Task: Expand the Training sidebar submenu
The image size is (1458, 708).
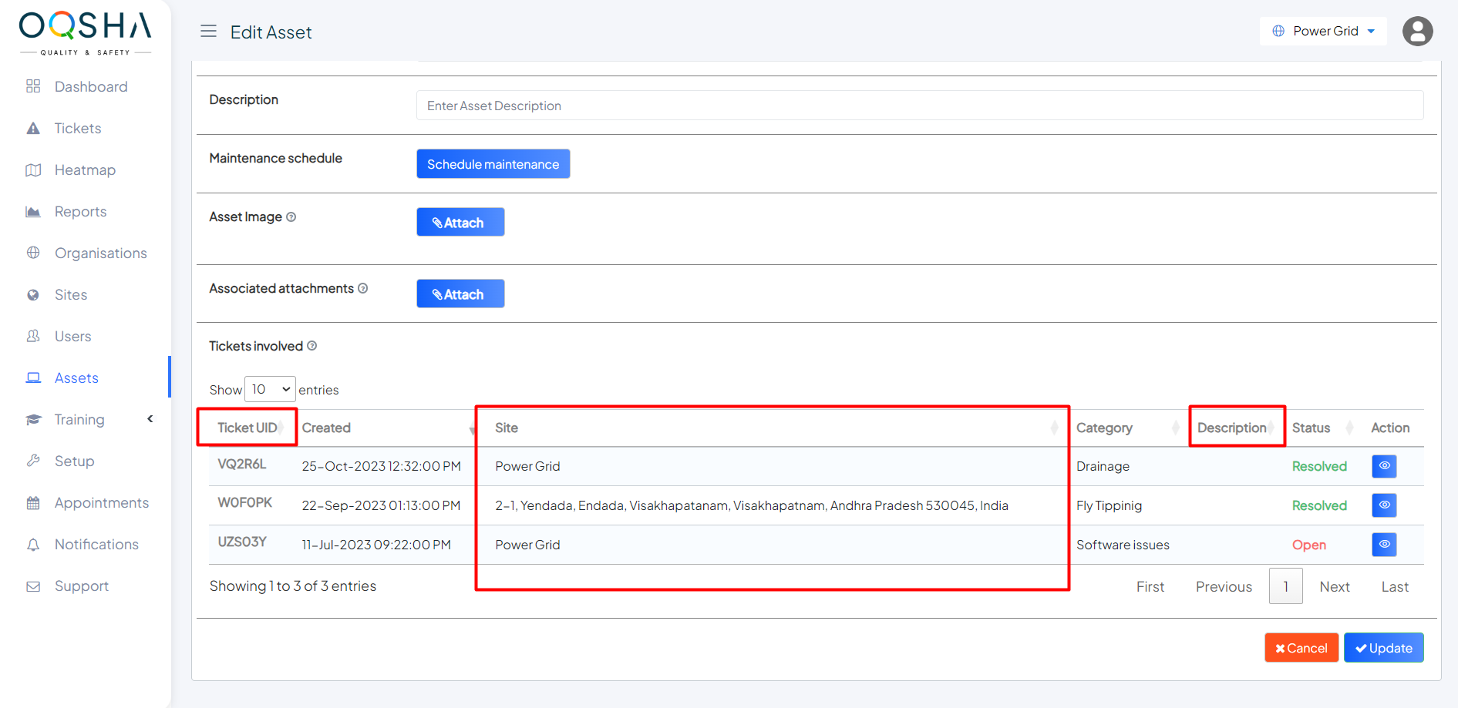Action: point(150,419)
